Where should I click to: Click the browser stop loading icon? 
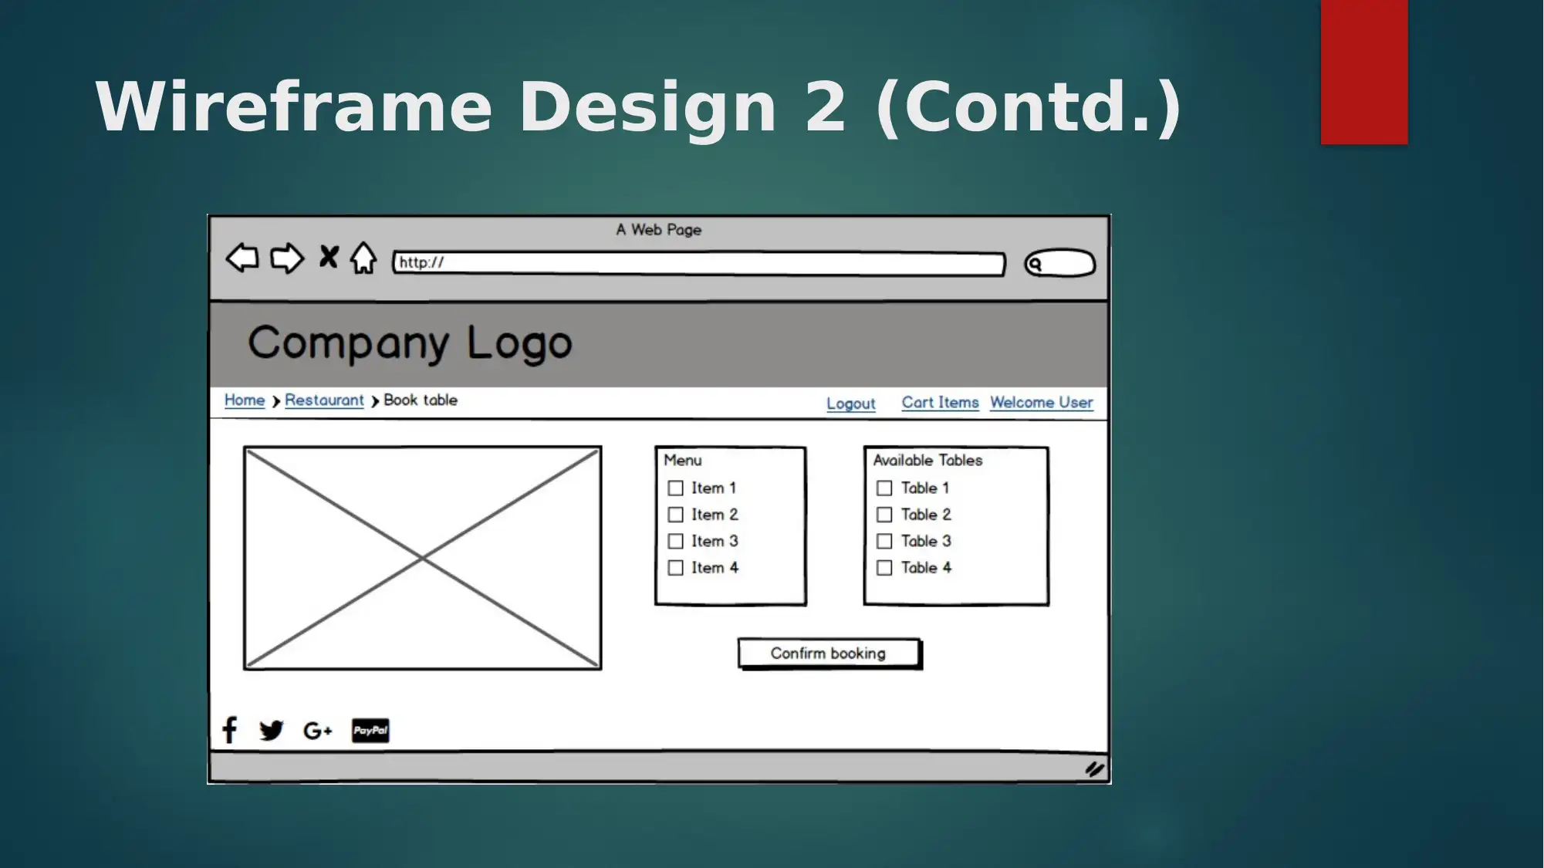329,263
